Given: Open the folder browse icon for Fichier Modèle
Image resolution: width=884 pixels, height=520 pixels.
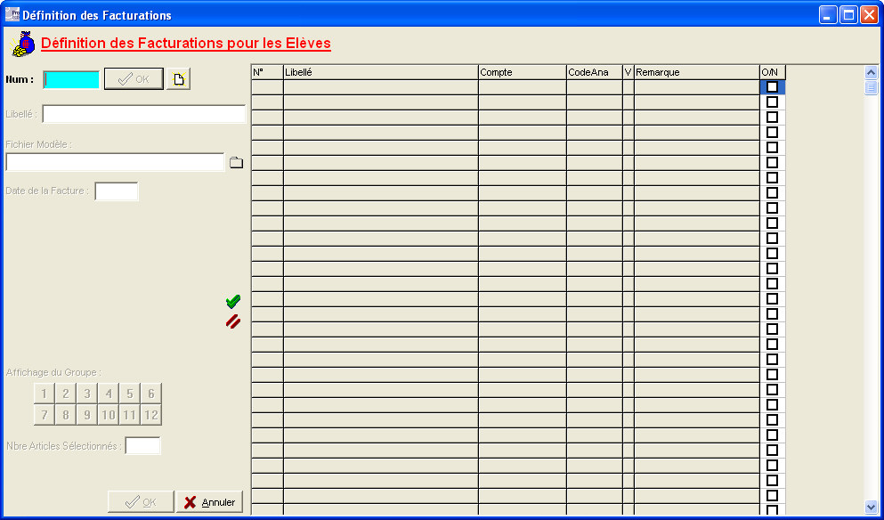Looking at the screenshot, I should 236,163.
